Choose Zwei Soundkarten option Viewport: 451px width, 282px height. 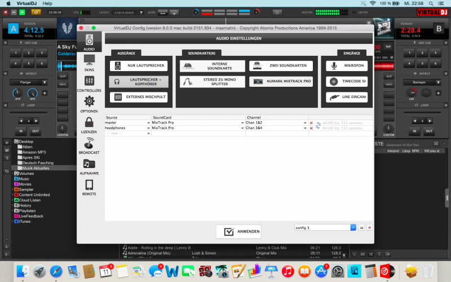click(281, 65)
